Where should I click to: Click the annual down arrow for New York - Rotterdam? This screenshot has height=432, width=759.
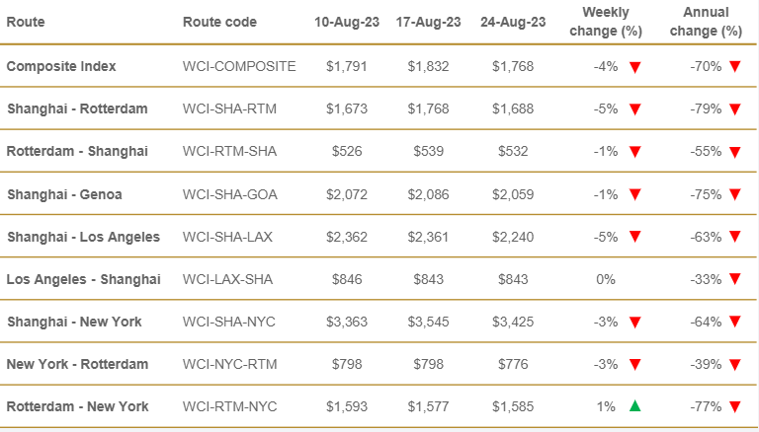pos(735,364)
